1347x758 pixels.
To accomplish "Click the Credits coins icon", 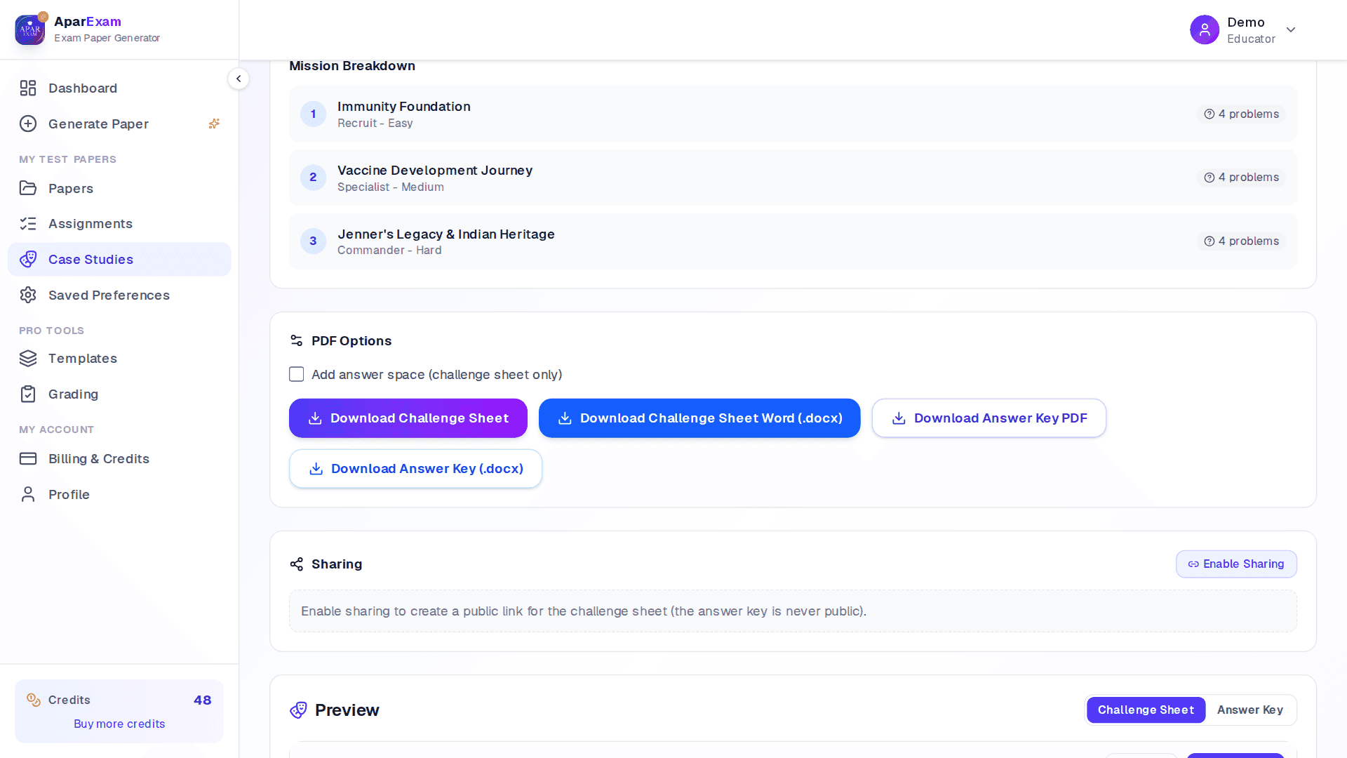I will pos(34,700).
